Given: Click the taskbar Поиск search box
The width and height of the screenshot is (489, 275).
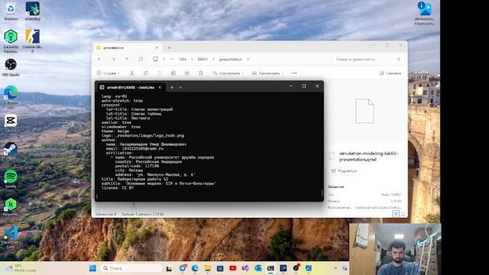Looking at the screenshot, I should pyautogui.click(x=132, y=268).
